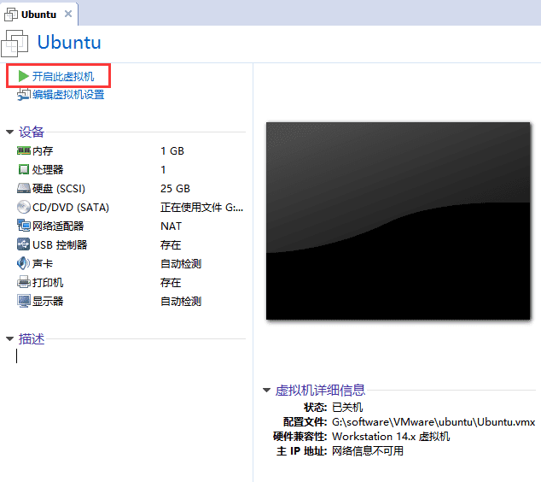Click the printer 存在 value
Viewport: 541px width, 482px height.
(x=171, y=283)
